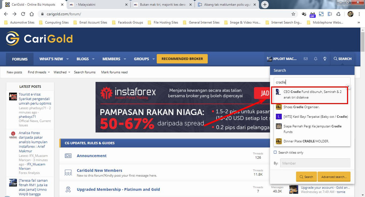Viewport: 365px width, 197px height.
Task: Toggle the glasses OFF extension icon
Action: click(313, 14)
